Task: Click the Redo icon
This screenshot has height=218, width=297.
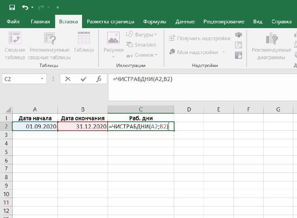Action: tap(41, 7)
